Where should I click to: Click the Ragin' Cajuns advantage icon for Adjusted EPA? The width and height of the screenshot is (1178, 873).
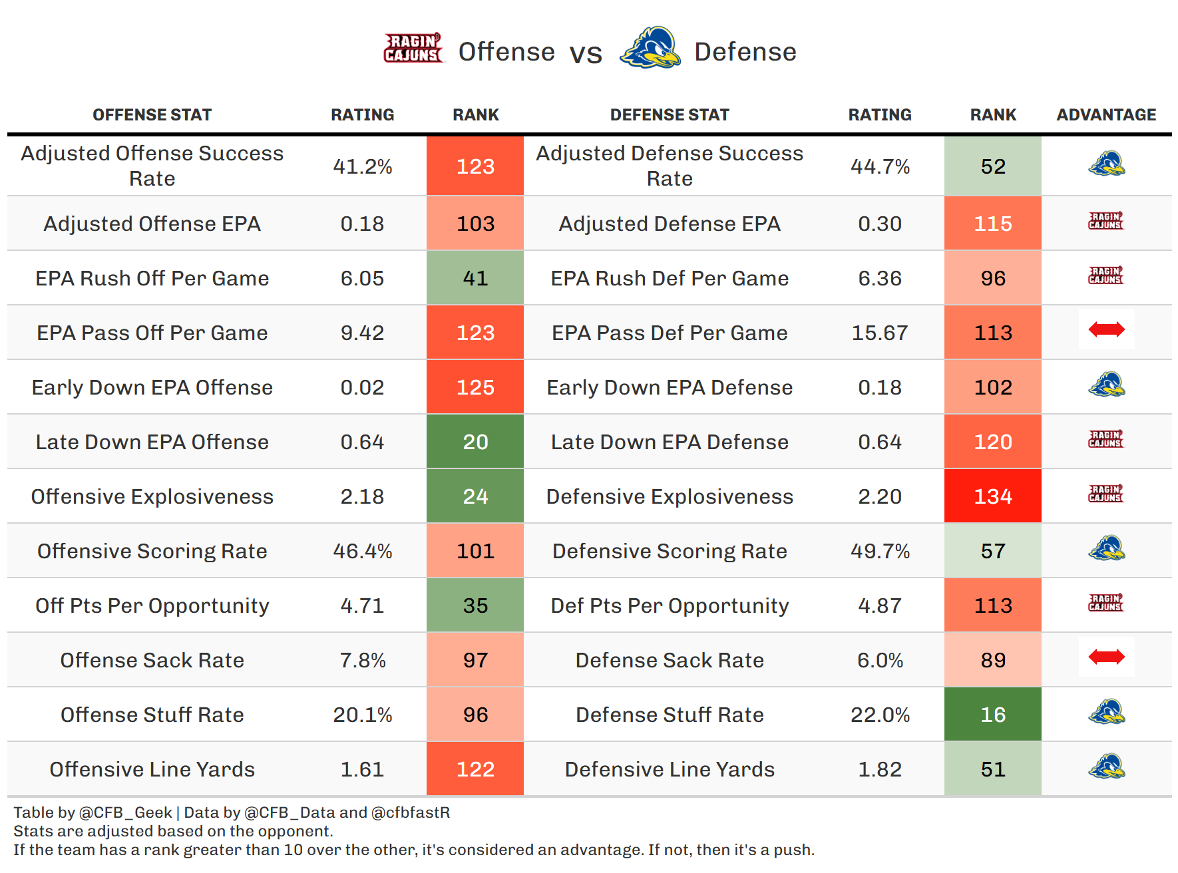tap(1105, 221)
